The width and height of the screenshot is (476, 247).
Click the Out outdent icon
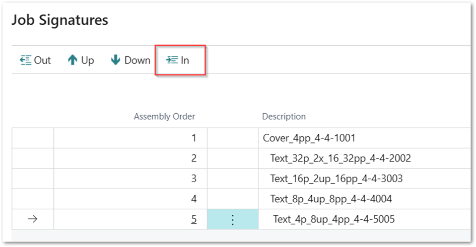(x=26, y=60)
